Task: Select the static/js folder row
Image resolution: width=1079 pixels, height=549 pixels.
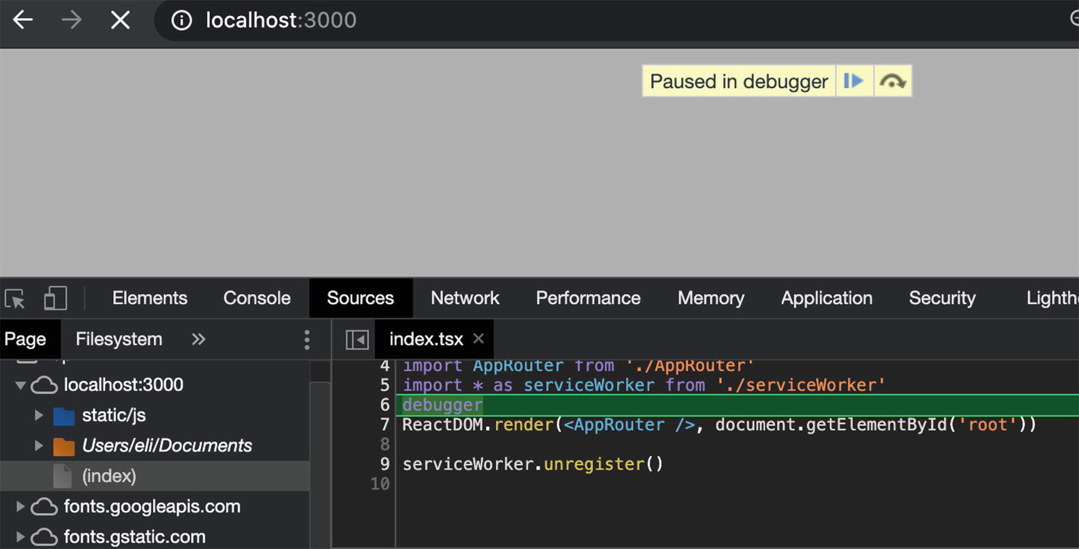Action: 114,415
